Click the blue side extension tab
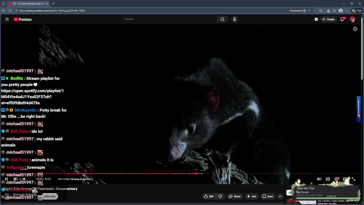This screenshot has height=205, width=364. 359,109
